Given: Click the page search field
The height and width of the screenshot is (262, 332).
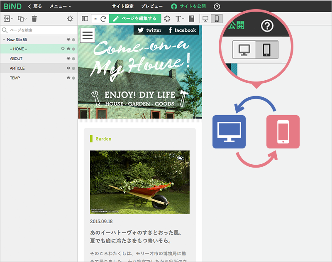Looking at the screenshot, I should pos(39,30).
